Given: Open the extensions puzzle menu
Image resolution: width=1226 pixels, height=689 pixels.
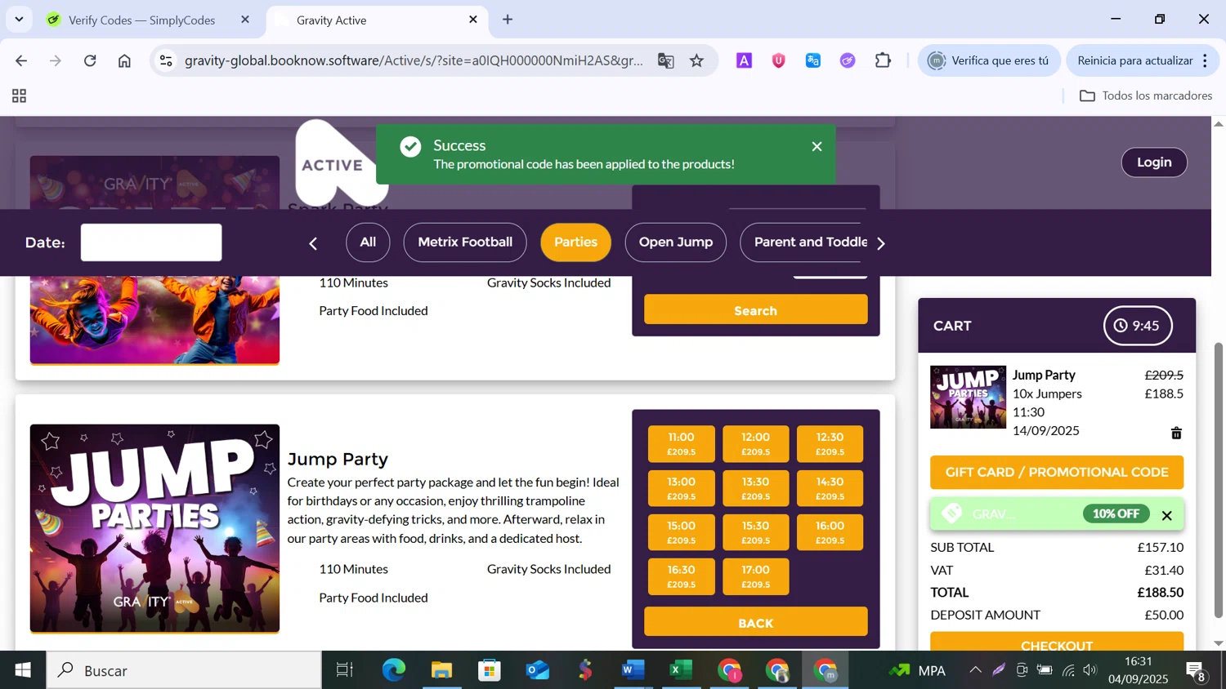Looking at the screenshot, I should 883,60.
